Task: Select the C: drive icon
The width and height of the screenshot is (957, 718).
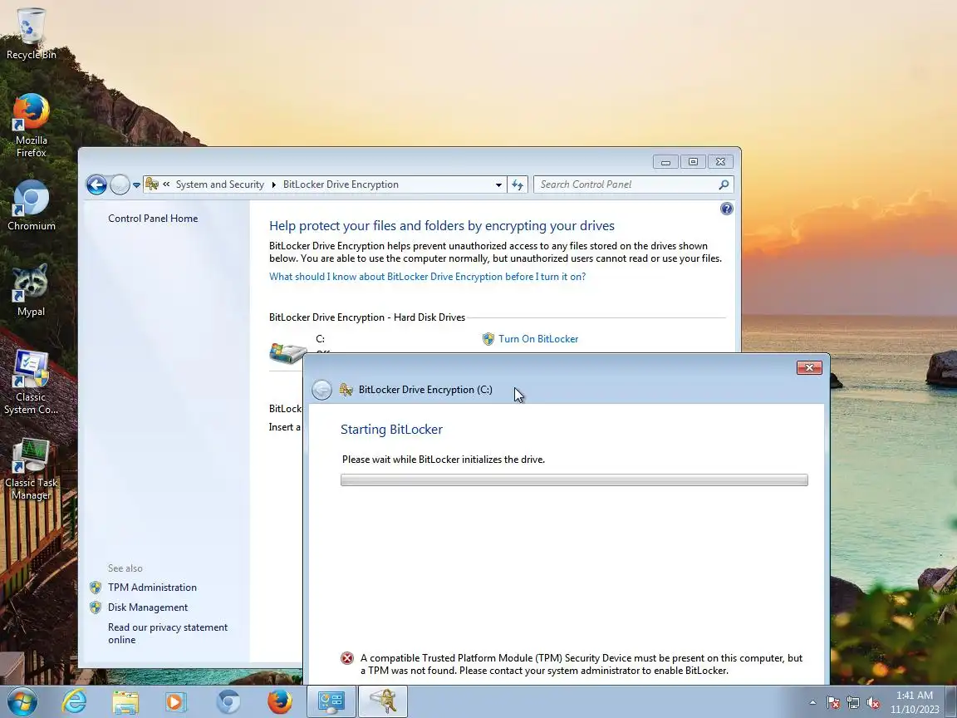Action: click(x=287, y=352)
